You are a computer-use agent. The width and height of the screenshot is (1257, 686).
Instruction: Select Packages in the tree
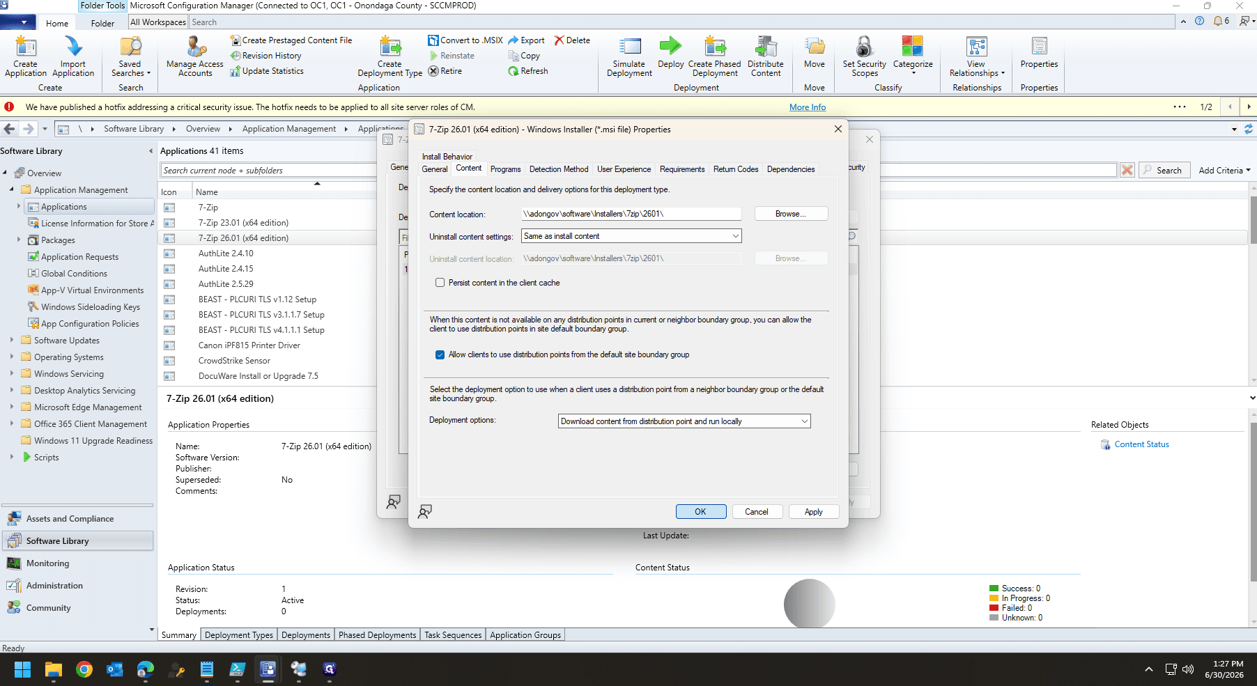click(x=58, y=240)
